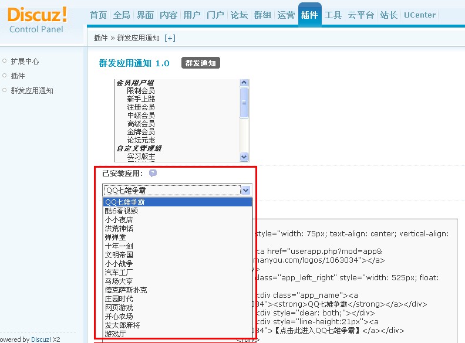This screenshot has width=465, height=343.
Task: Select highlighted QQ七雄争霸 in dropdown list
Action: click(x=177, y=202)
